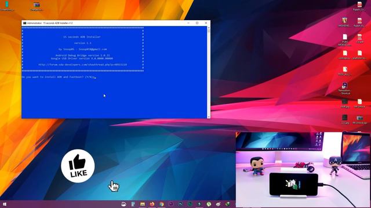Image resolution: width=371 pixels, height=208 pixels.
Task: Open the grey icon left of the last taskbar icon
Action: pyautogui.click(x=218, y=204)
